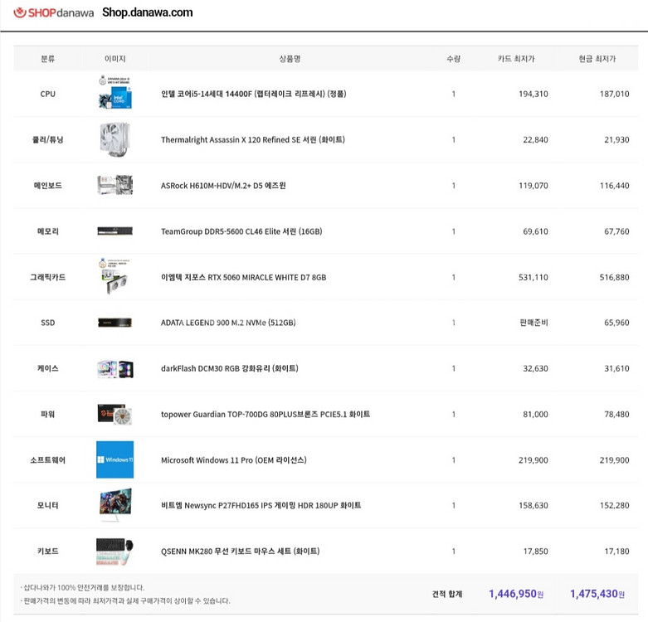Image resolution: width=648 pixels, height=622 pixels.
Task: Click the 수량 column header
Action: point(453,59)
